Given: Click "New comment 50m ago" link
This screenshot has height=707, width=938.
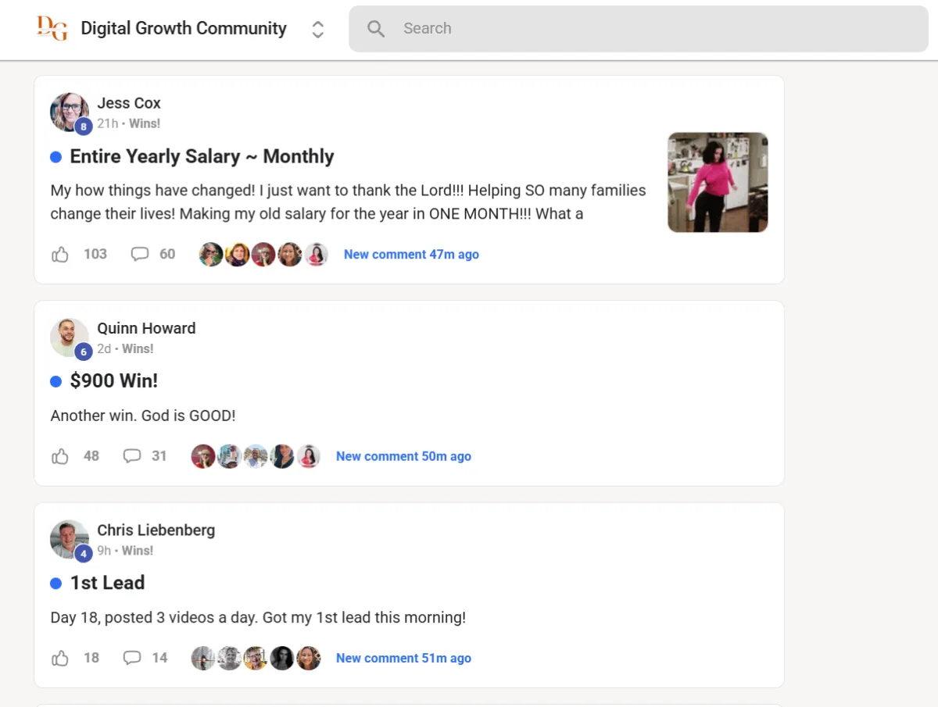Looking at the screenshot, I should pos(403,456).
